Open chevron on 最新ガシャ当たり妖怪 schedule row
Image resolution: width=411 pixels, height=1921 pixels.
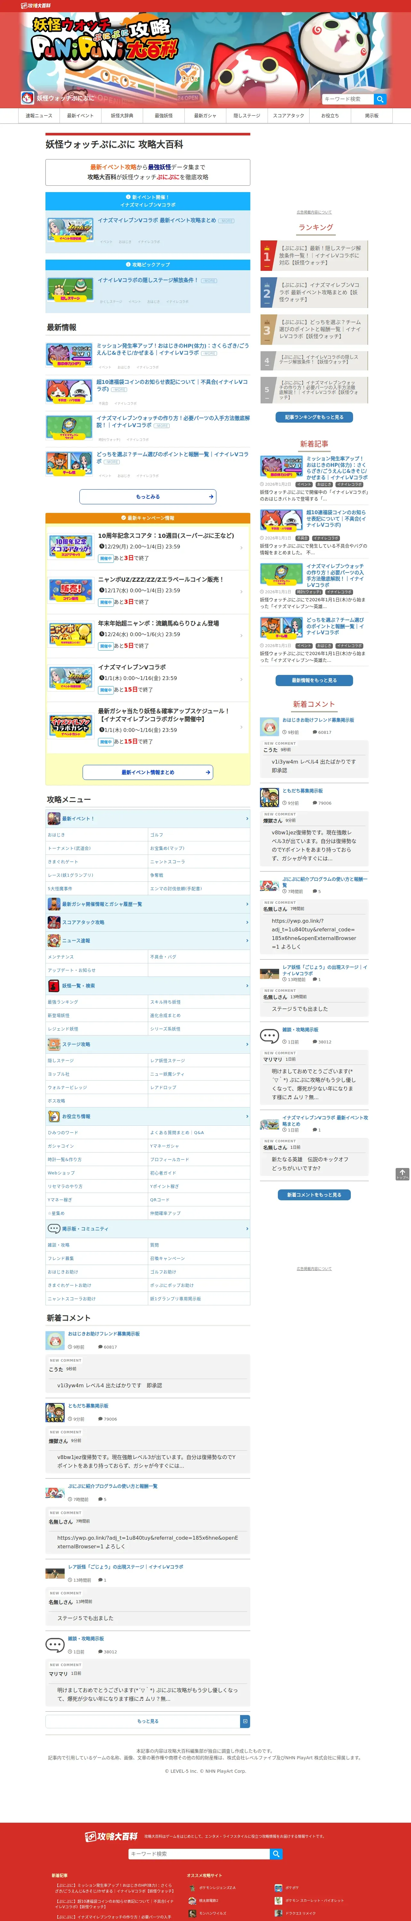tap(241, 726)
